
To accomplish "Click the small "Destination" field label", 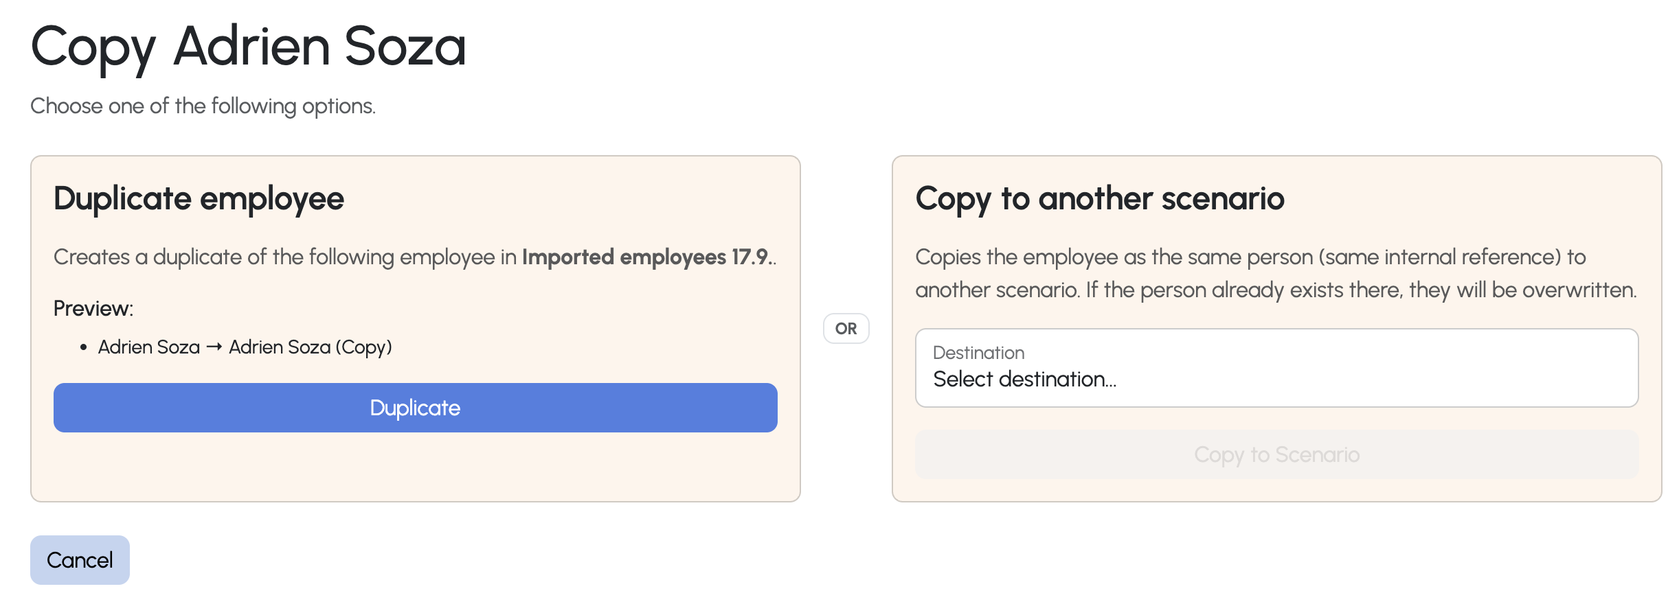I will (978, 353).
